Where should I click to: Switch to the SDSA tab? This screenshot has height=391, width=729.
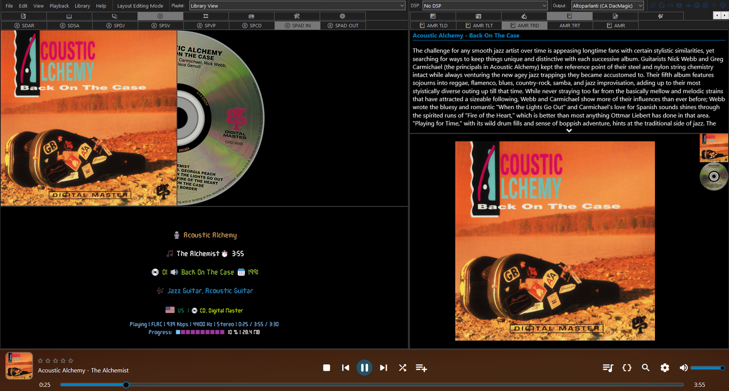coord(69,26)
